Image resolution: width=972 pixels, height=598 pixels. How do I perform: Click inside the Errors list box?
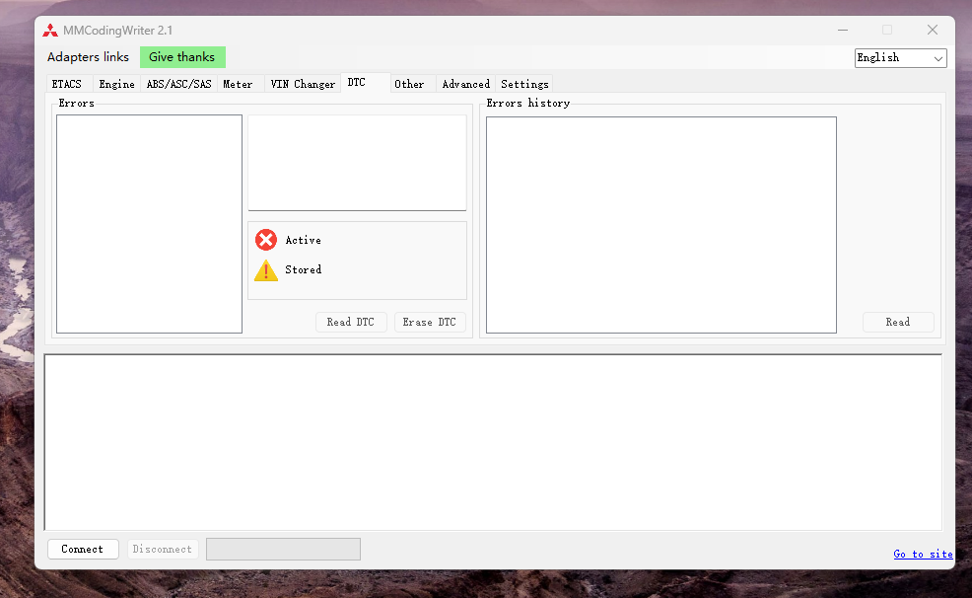(150, 224)
